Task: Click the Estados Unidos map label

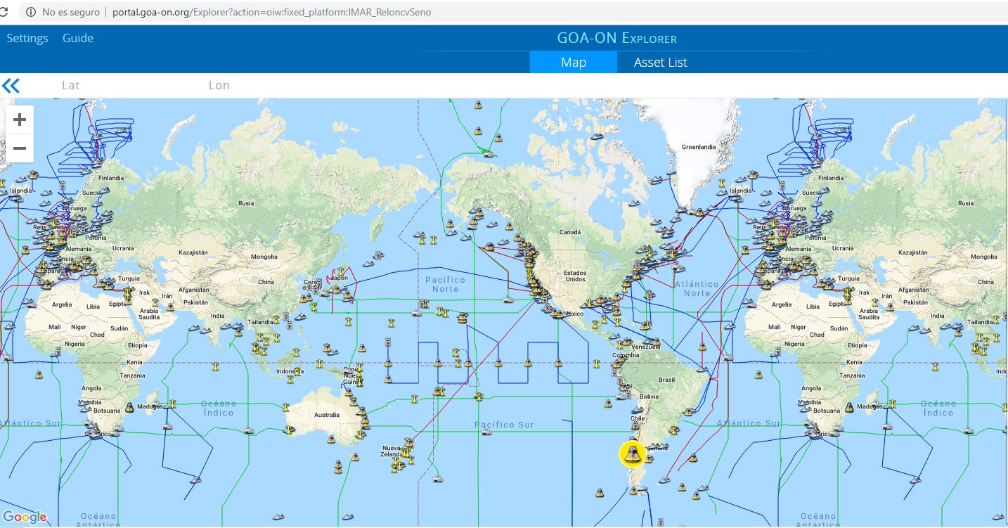Action: [575, 275]
